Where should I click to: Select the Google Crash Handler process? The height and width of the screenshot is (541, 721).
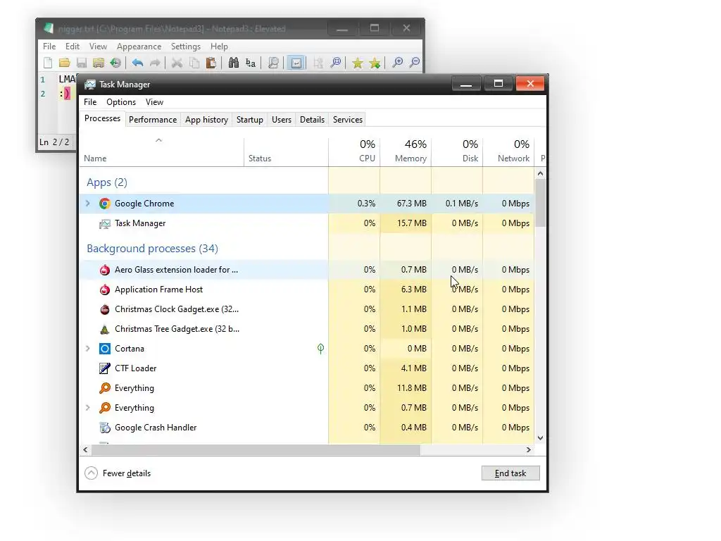coord(307,428)
